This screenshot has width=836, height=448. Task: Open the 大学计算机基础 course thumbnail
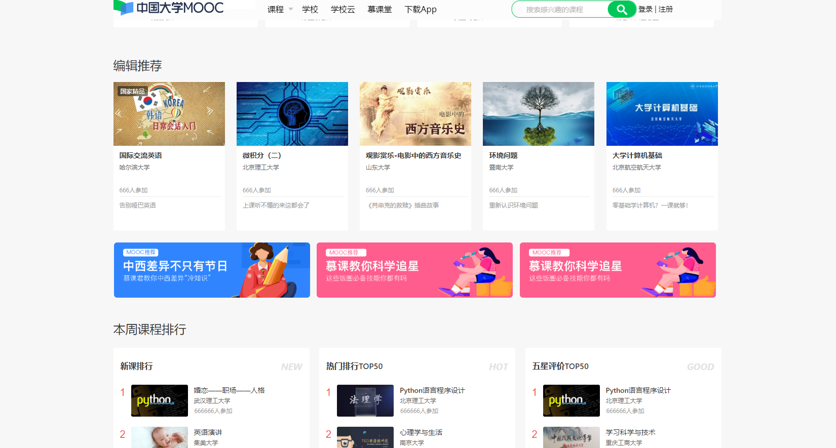(662, 114)
